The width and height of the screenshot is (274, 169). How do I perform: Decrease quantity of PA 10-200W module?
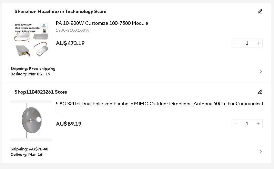click(236, 43)
